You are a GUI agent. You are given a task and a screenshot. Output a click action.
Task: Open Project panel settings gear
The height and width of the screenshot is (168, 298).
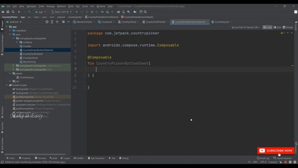click(x=63, y=22)
